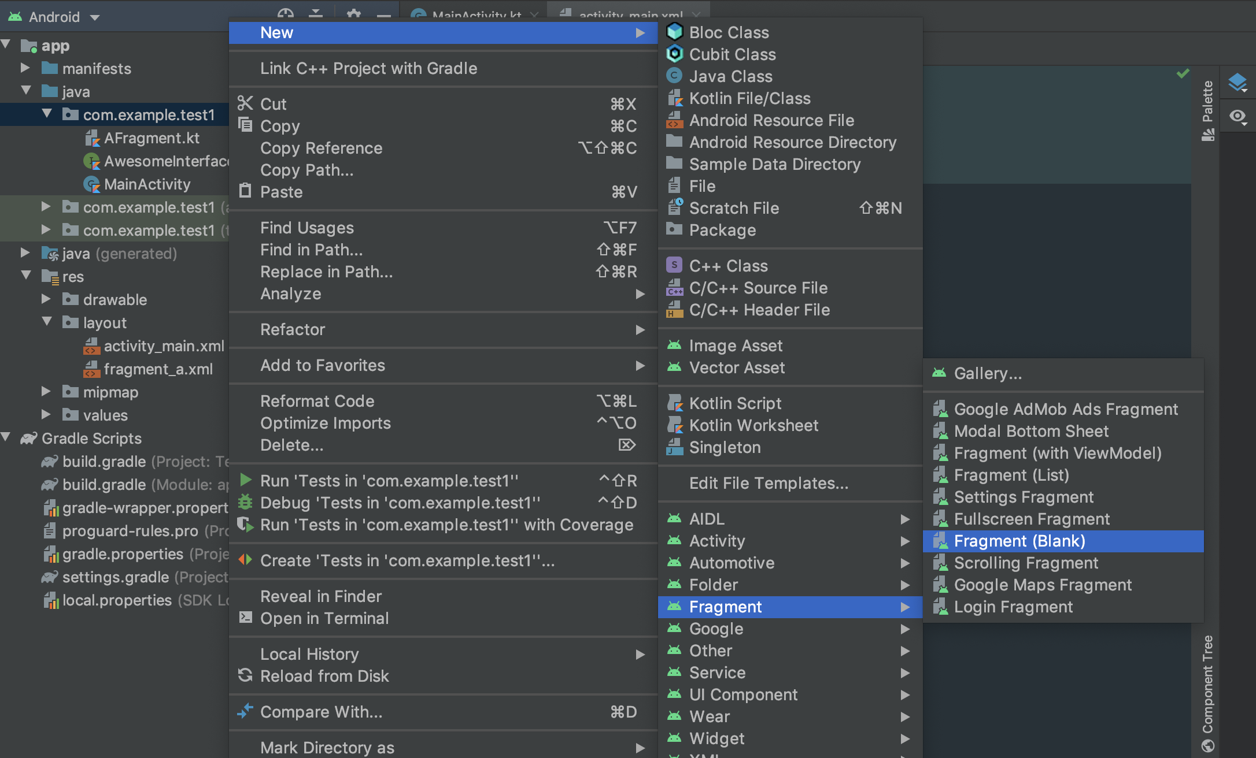Click the C++ Class icon
This screenshot has width=1256, height=758.
(674, 265)
